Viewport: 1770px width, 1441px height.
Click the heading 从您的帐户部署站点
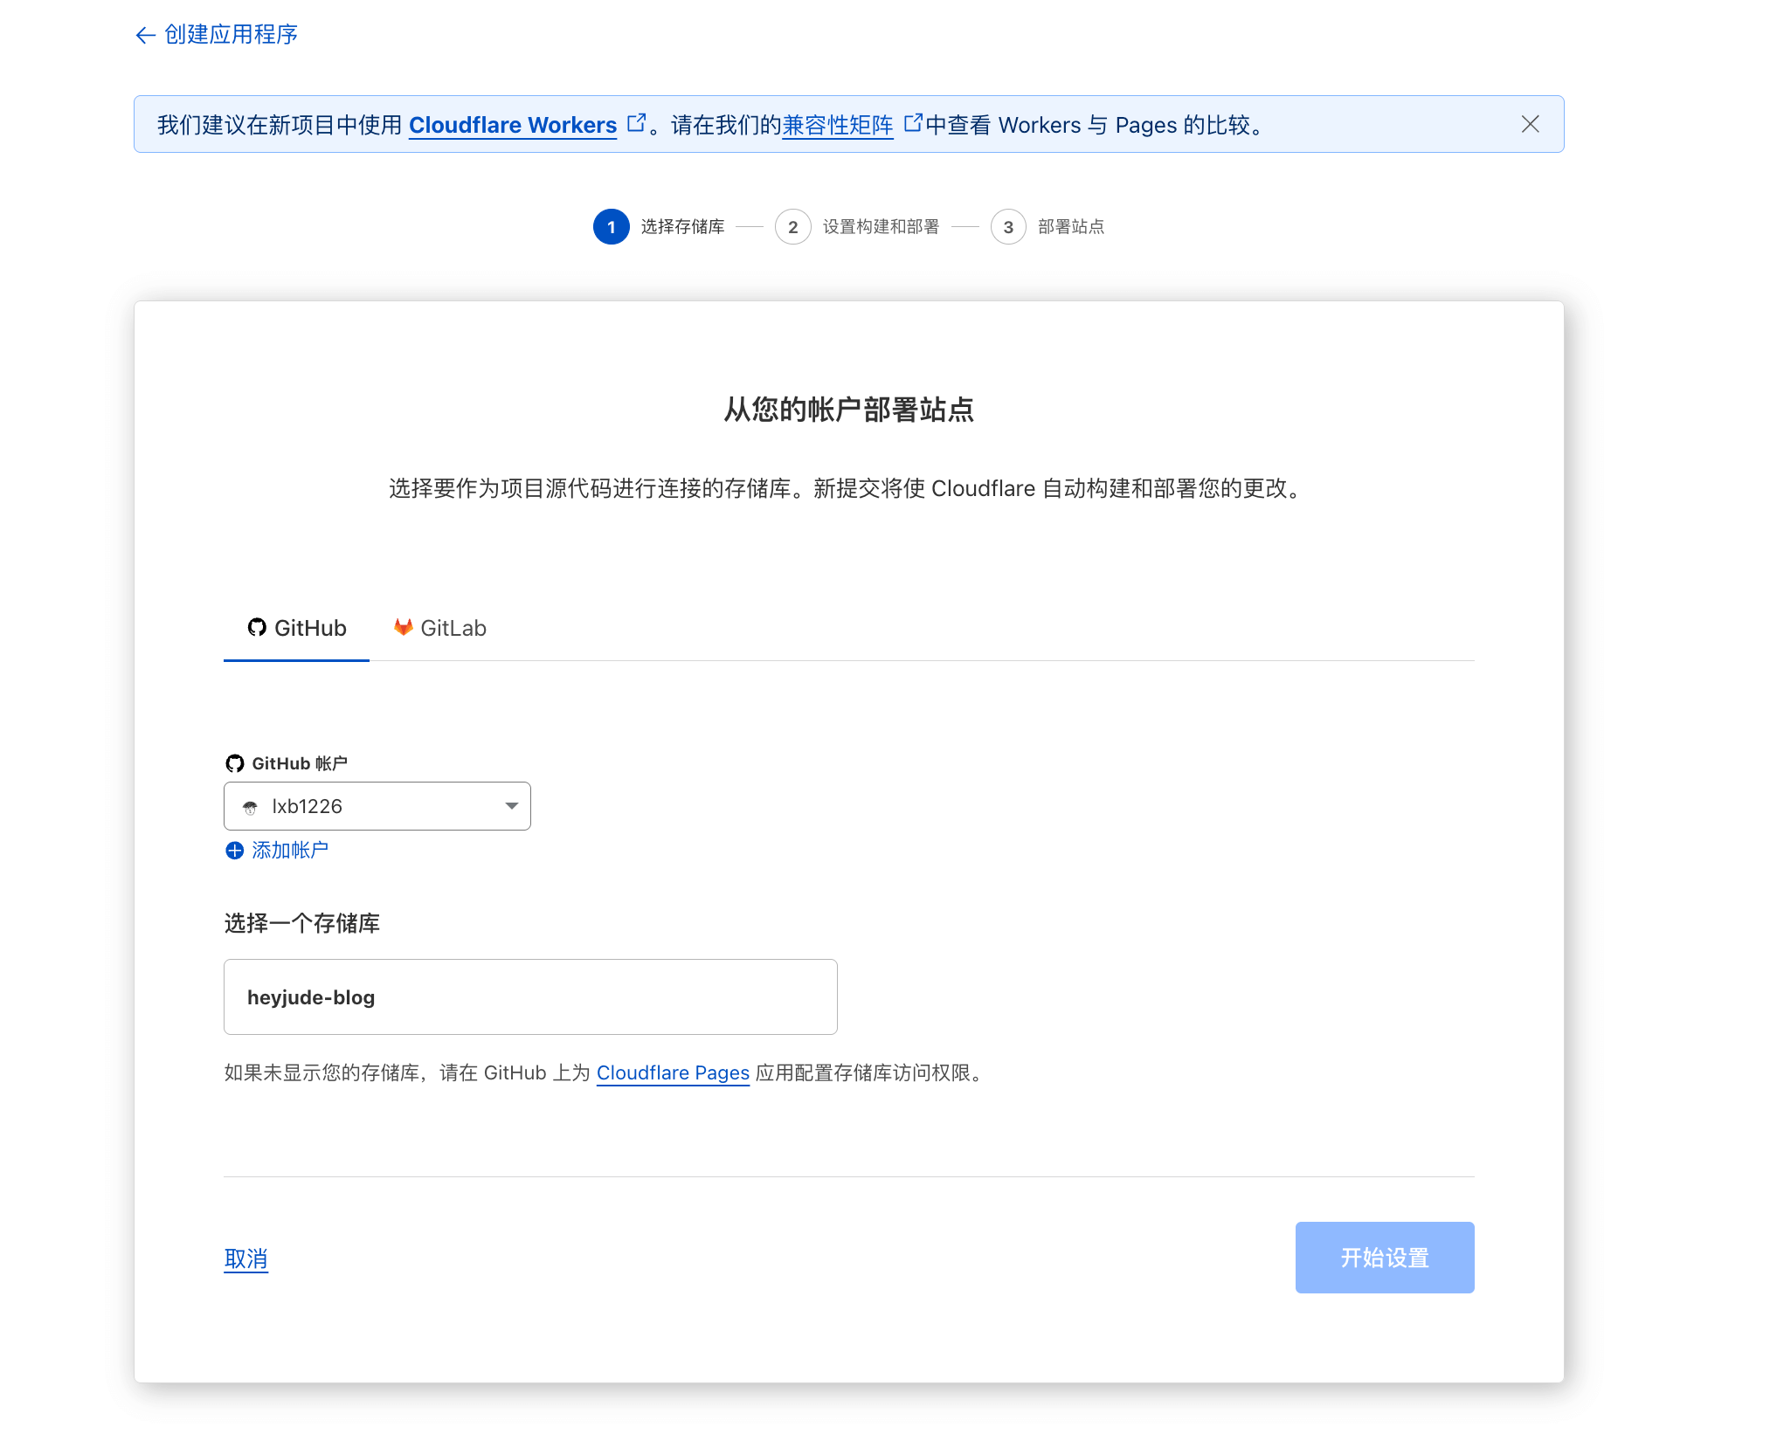848,410
